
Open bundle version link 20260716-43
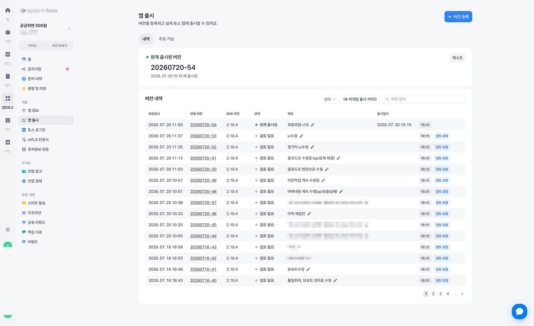pos(203,247)
